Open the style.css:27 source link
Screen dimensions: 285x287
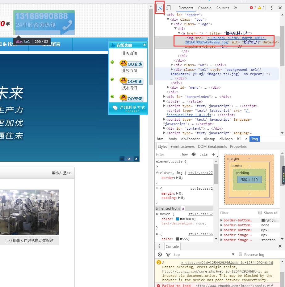pyautogui.click(x=200, y=173)
